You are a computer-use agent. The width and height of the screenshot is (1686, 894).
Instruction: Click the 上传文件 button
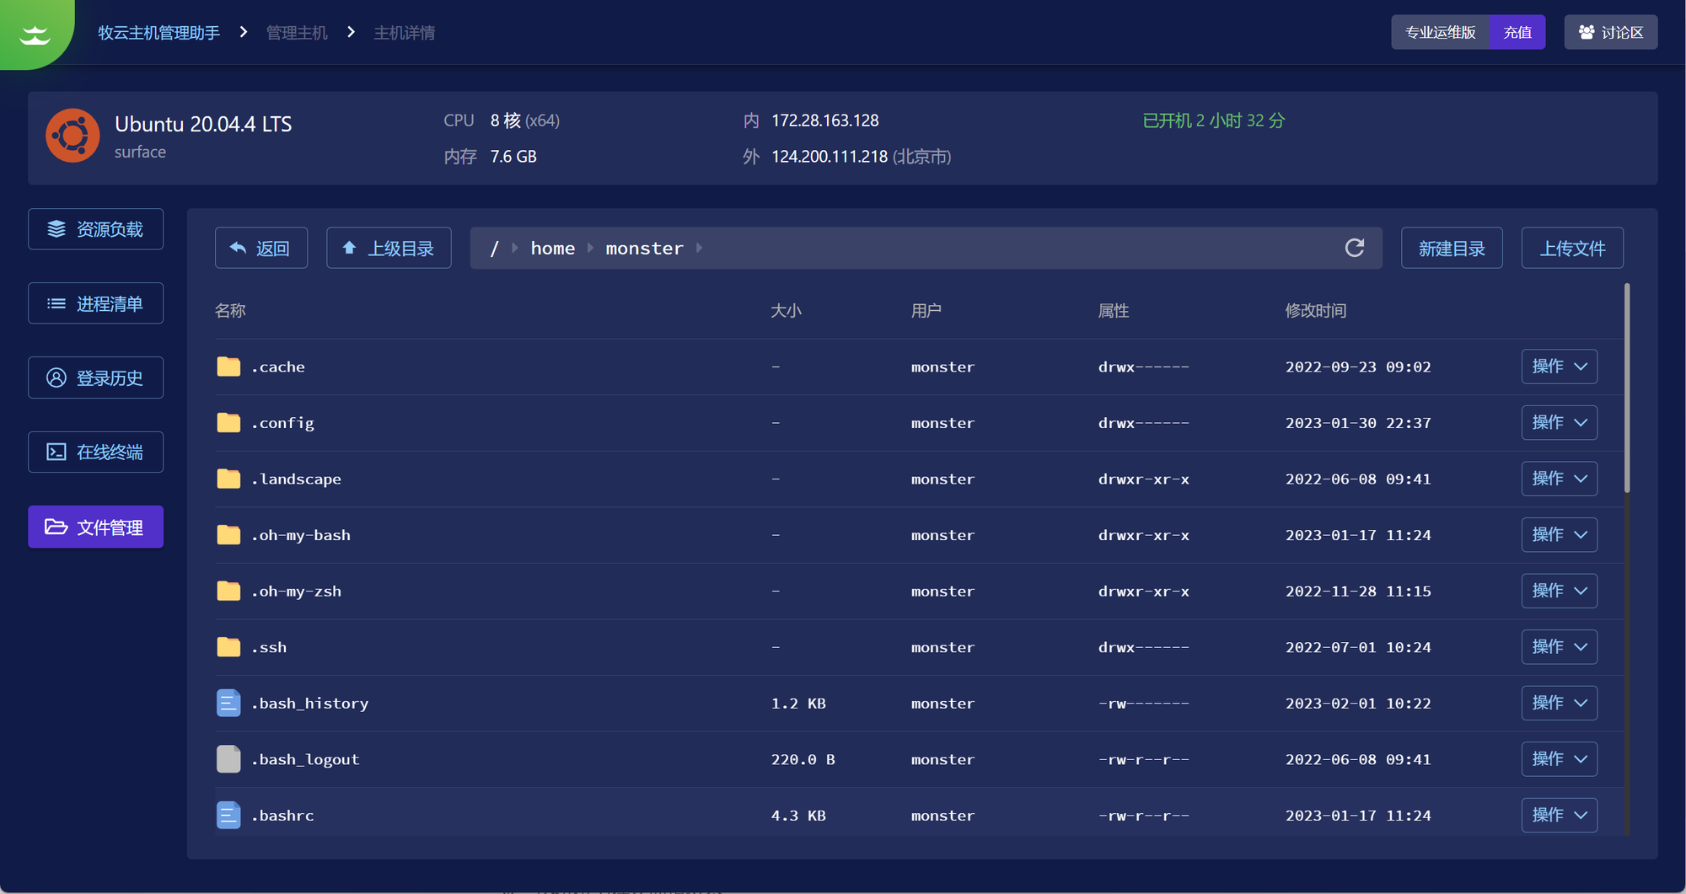click(x=1571, y=249)
